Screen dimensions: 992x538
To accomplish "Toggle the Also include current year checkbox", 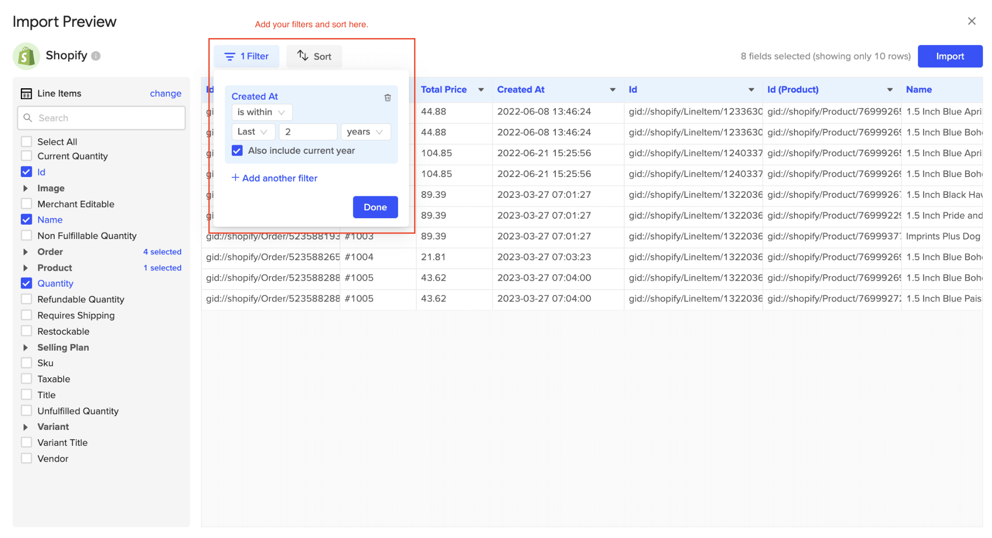I will click(237, 151).
